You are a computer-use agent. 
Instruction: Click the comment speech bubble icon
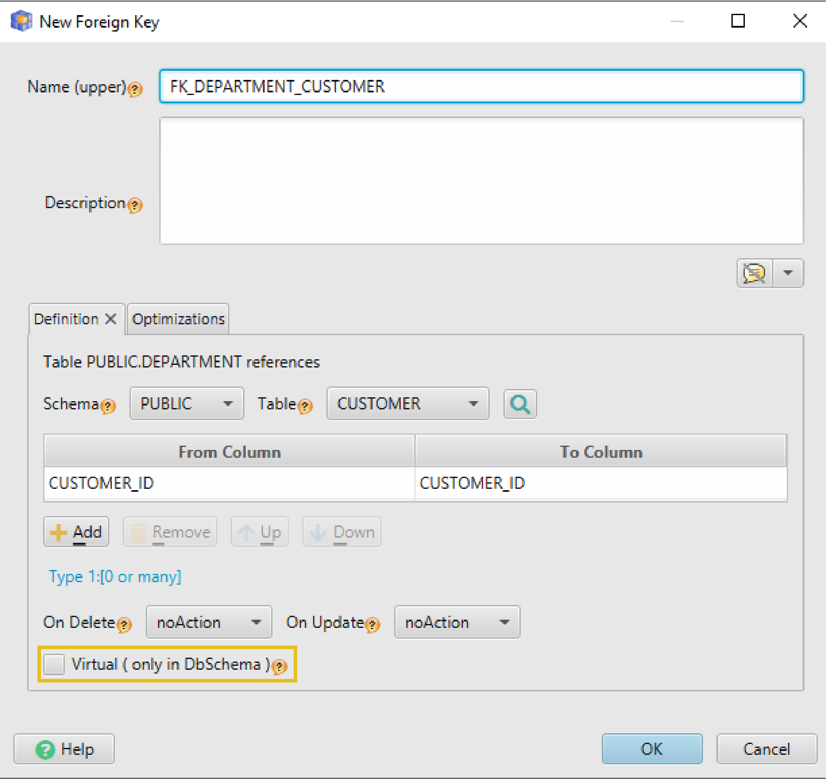(x=754, y=273)
